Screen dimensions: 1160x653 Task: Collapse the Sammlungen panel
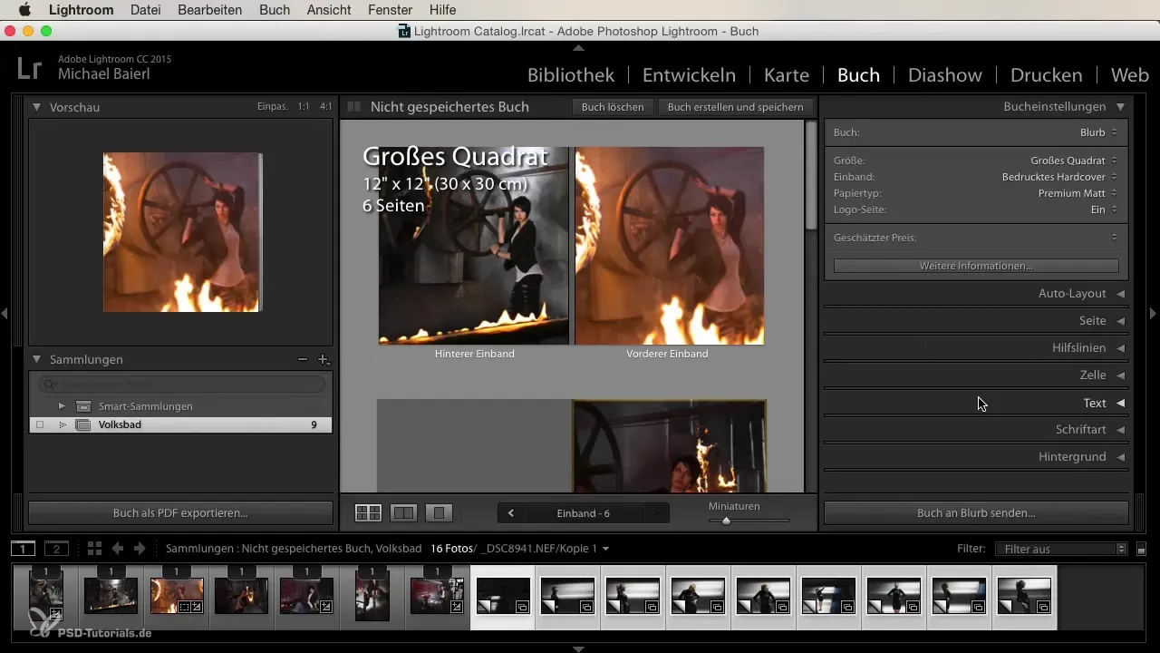[x=37, y=360]
